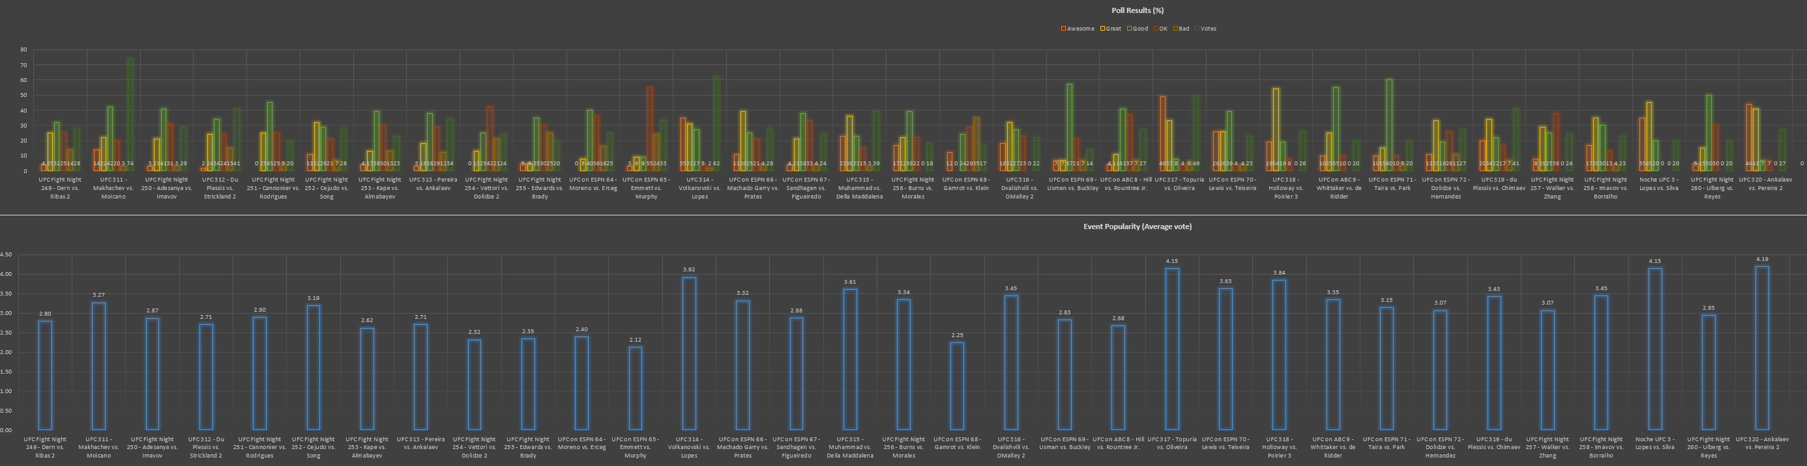
Task: Click the 4.50 value on popularity axis
Action: 6,255
